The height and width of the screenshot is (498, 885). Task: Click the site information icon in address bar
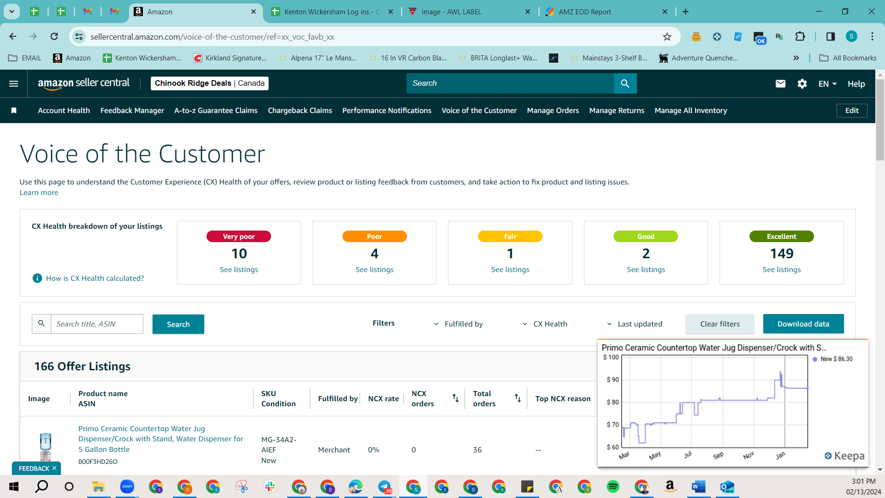click(x=79, y=36)
